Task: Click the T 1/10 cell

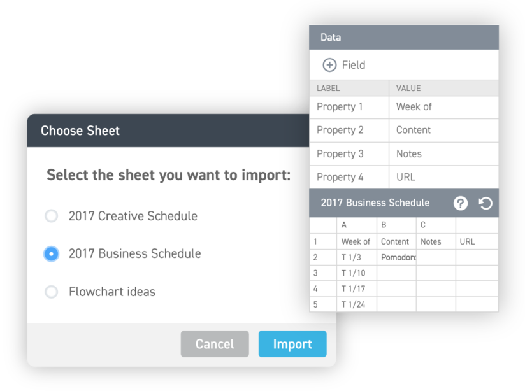Action: pyautogui.click(x=356, y=273)
